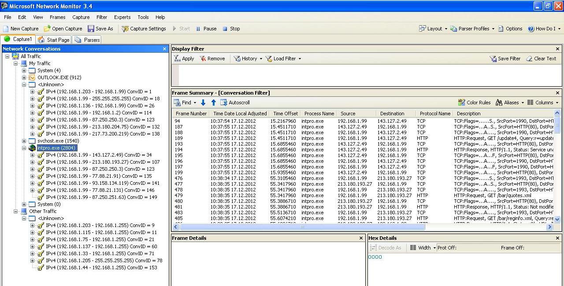Open the Options dialog

click(x=511, y=29)
